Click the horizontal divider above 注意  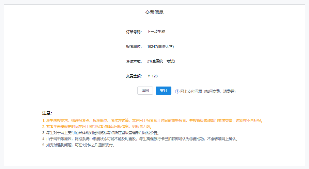[x=154, y=105]
